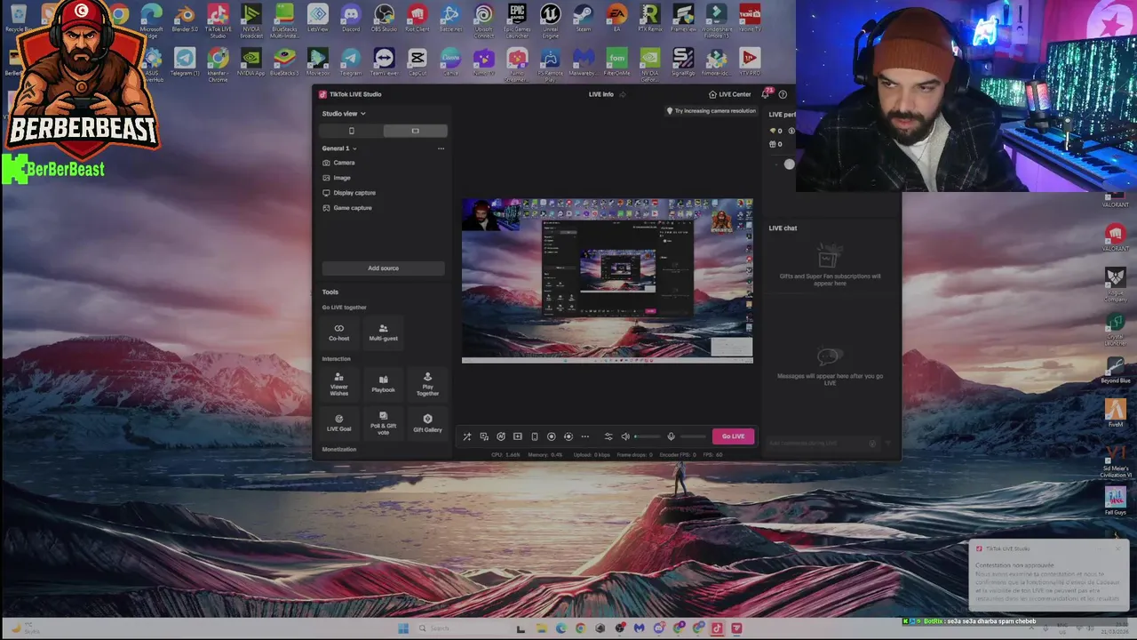
Task: Open Epic Games Launcher desktop shortcut
Action: (517, 20)
